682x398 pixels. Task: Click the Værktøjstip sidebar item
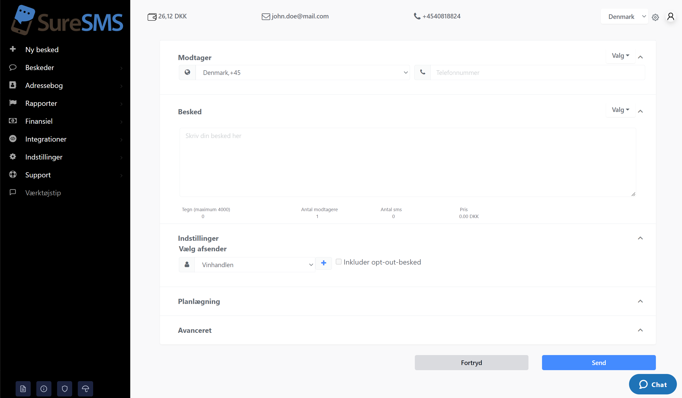pyautogui.click(x=43, y=192)
